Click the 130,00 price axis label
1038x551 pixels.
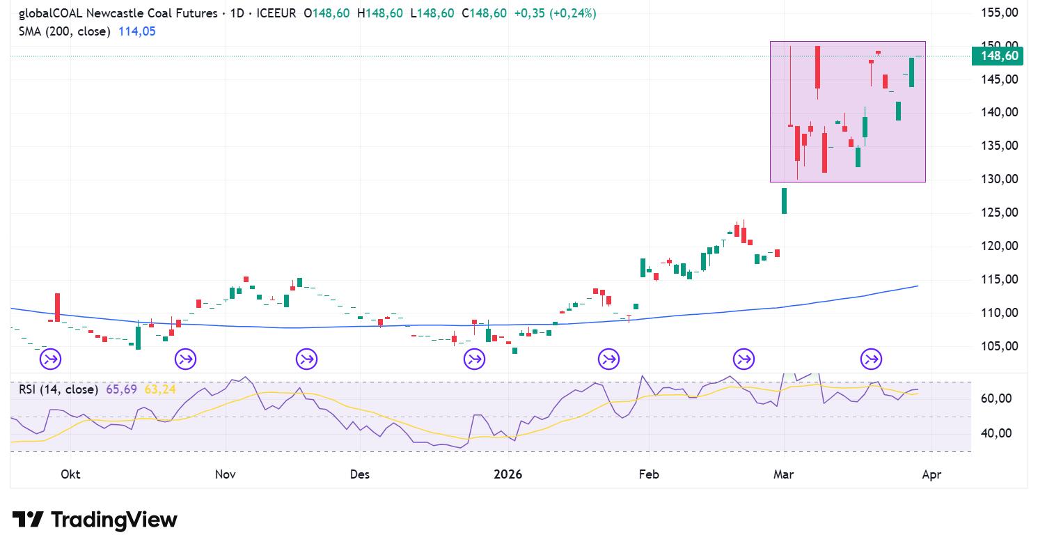[998, 179]
